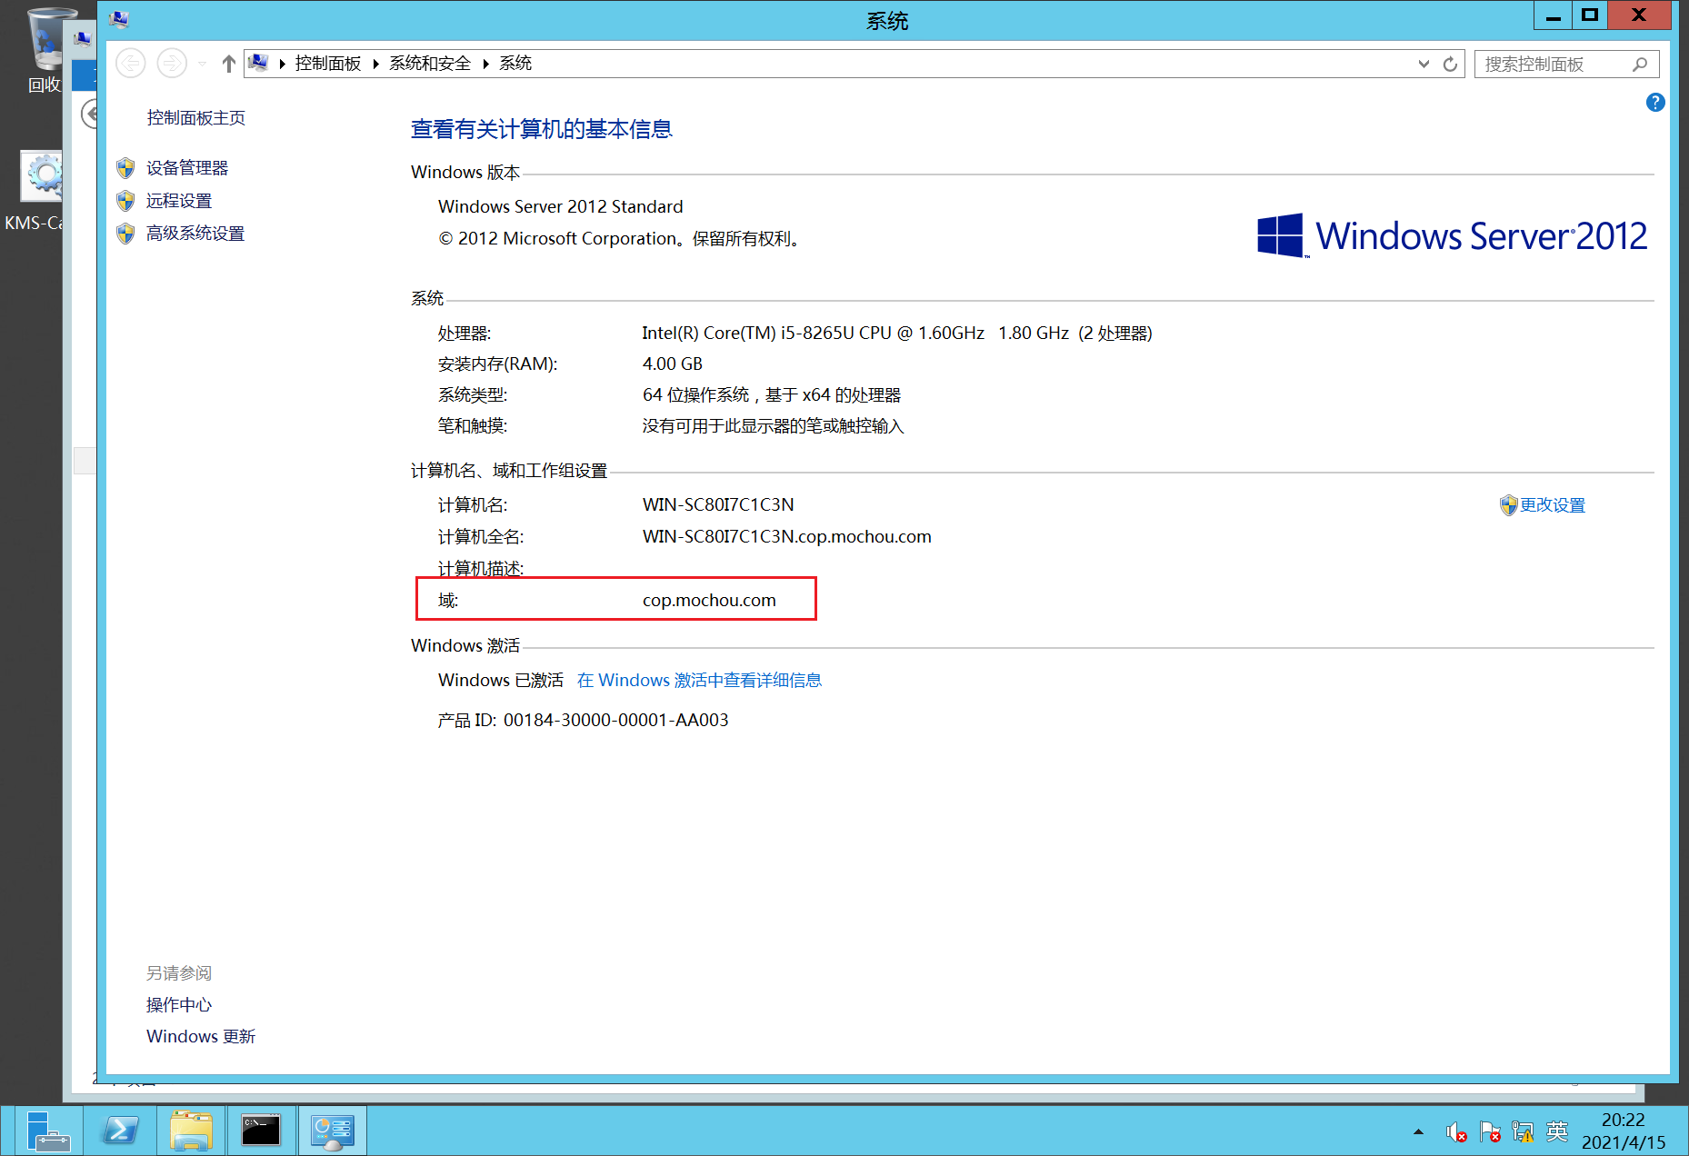1689x1156 pixels.
Task: Open File Explorer from taskbar
Action: point(191,1131)
